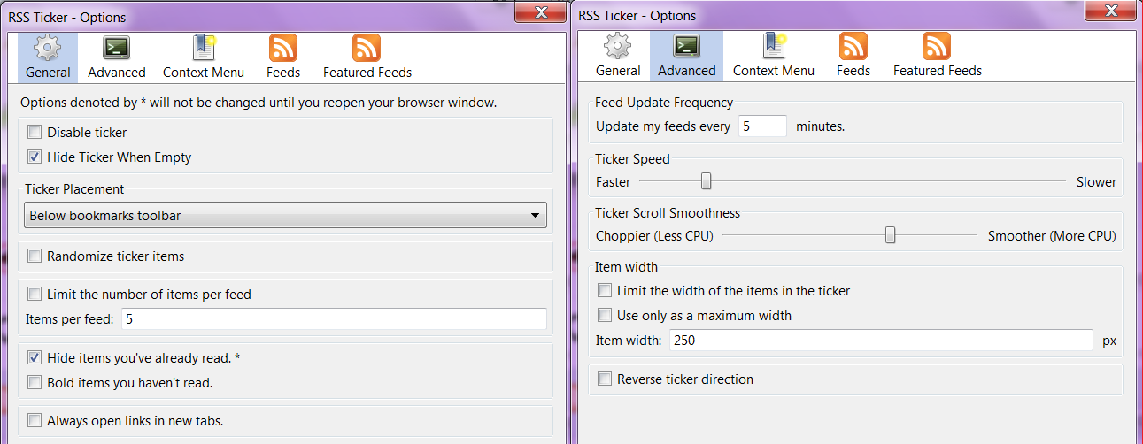Check Limit the width of the items
This screenshot has height=444, width=1143.
point(605,291)
